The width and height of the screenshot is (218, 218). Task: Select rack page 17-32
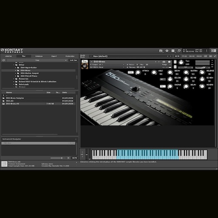point(184,56)
